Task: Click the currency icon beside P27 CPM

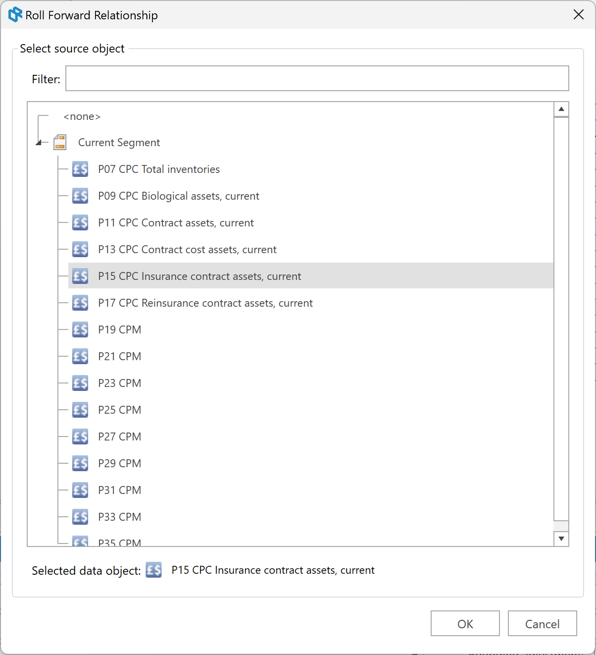Action: click(x=80, y=437)
